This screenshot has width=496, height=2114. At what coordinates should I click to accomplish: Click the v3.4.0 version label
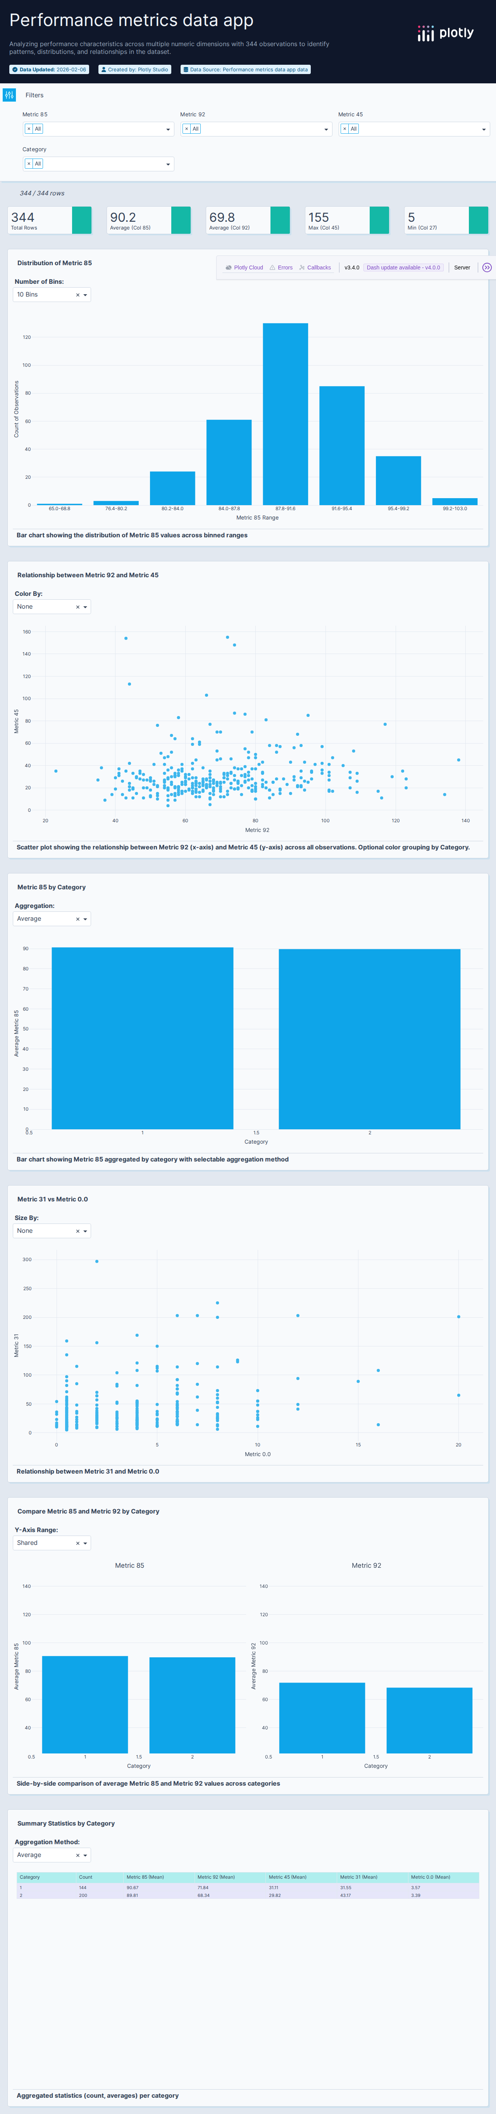pyautogui.click(x=352, y=267)
